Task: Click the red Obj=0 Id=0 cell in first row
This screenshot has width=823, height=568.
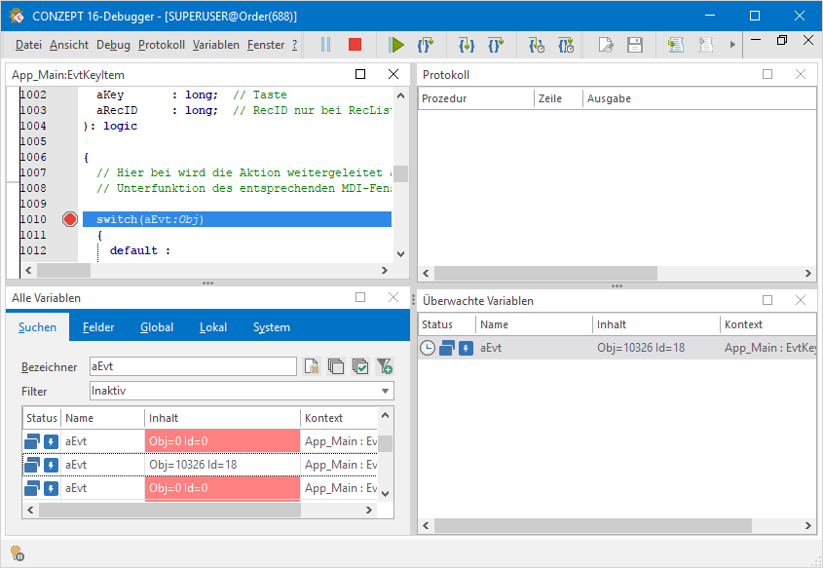Action: pos(222,441)
